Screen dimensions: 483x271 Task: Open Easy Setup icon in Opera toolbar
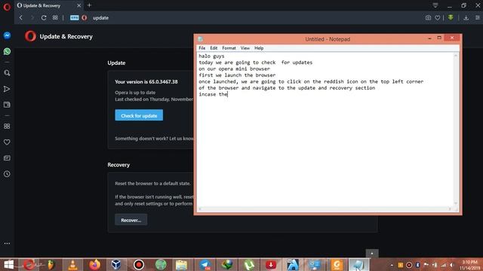[478, 18]
